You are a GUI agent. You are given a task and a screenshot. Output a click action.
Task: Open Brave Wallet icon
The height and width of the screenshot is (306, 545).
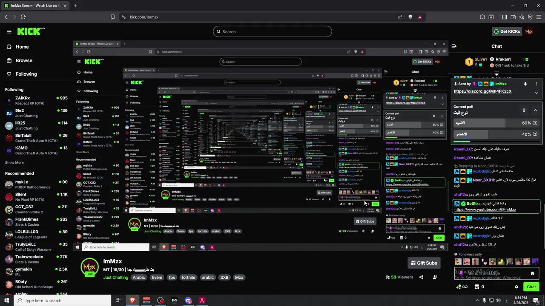[513, 17]
